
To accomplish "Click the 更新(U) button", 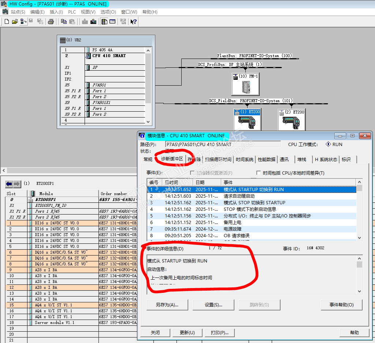I will (187, 332).
